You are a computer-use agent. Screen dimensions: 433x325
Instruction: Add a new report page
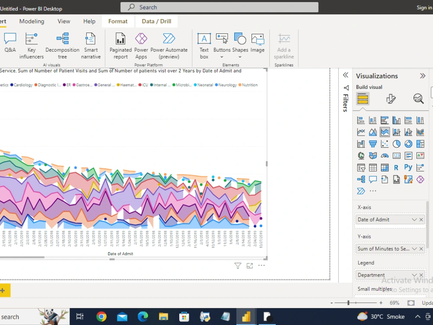(3, 290)
